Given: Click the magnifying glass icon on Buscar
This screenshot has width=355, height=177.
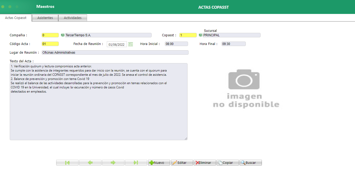Looking at the screenshot, I should tap(243, 162).
